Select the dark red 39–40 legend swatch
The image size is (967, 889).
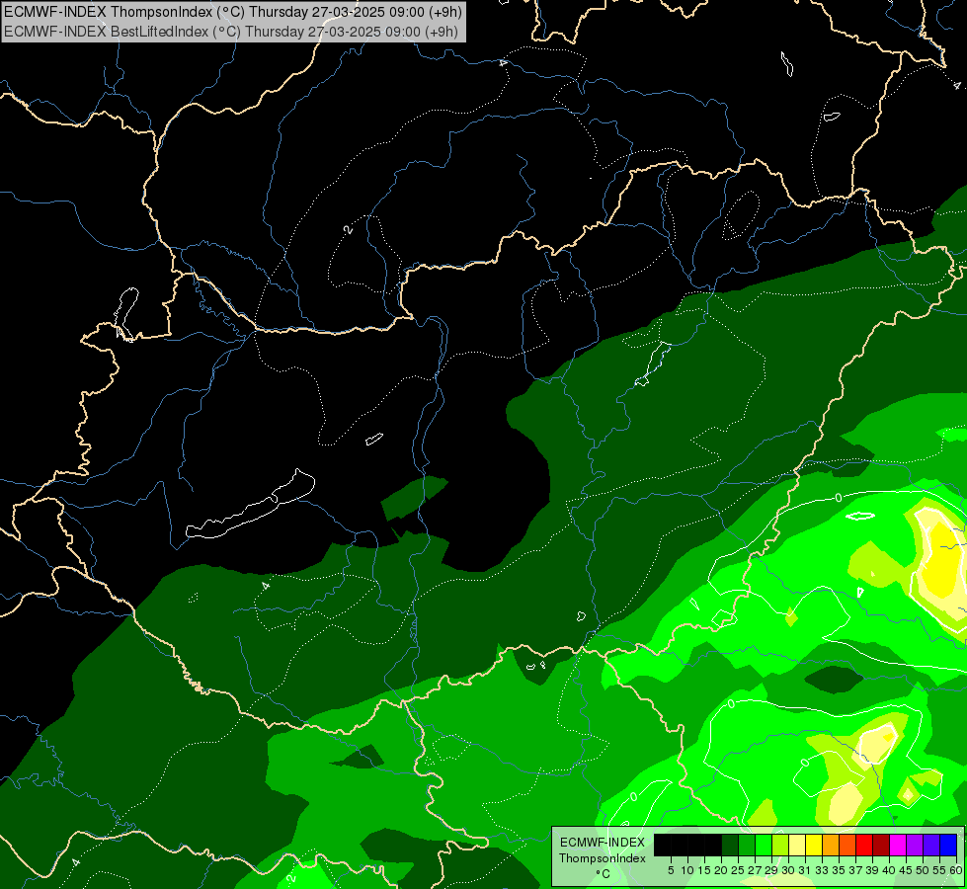point(881,845)
